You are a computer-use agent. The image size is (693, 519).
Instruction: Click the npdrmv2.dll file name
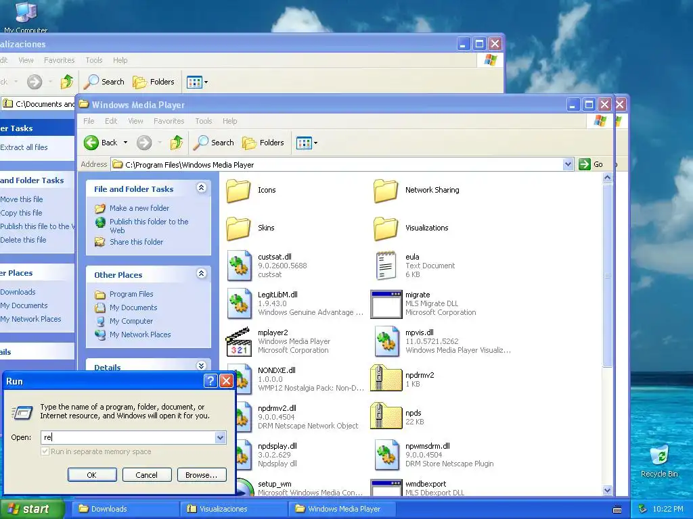pos(277,408)
